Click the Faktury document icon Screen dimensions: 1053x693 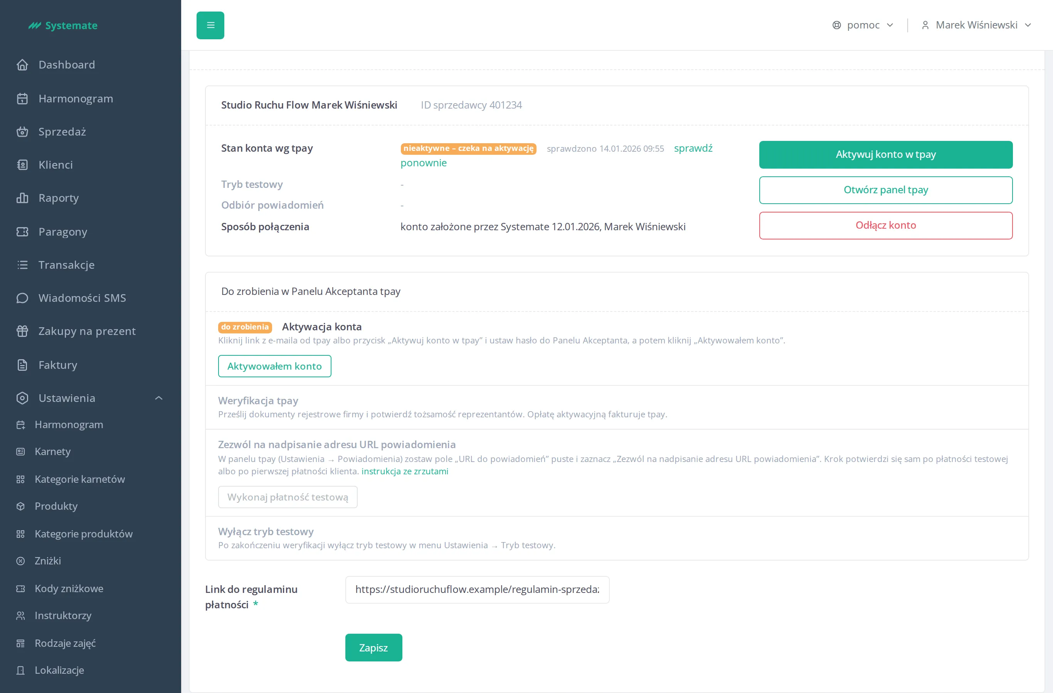pyautogui.click(x=22, y=365)
